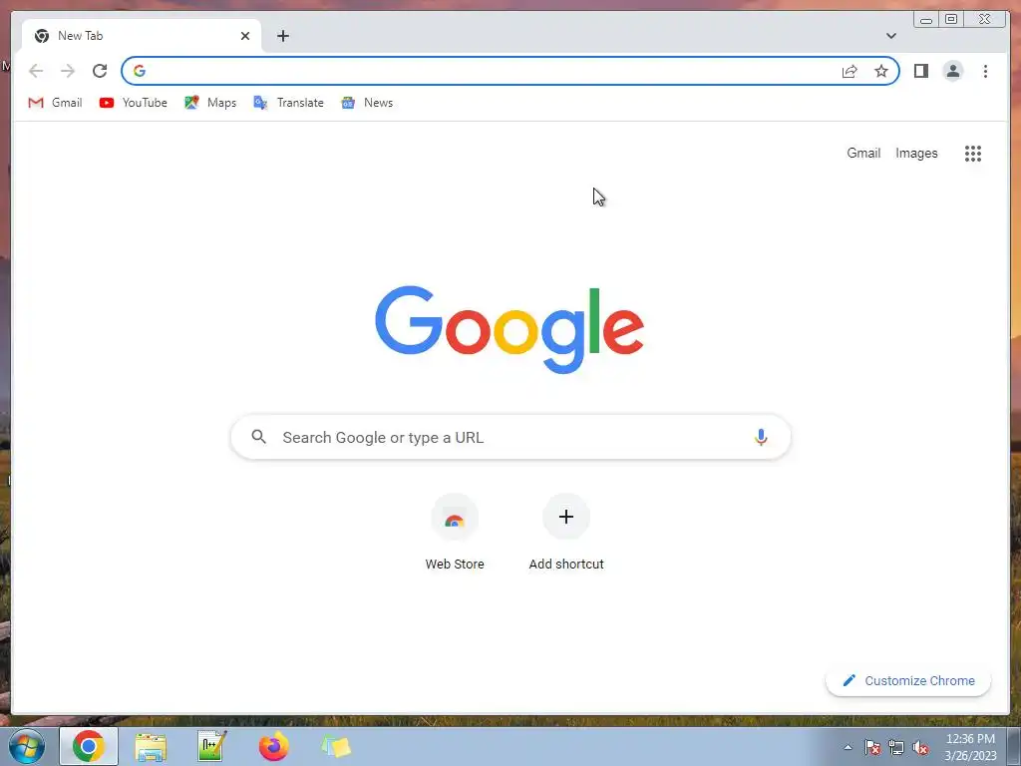The height and width of the screenshot is (766, 1021).
Task: Share this page using share icon
Action: click(850, 71)
